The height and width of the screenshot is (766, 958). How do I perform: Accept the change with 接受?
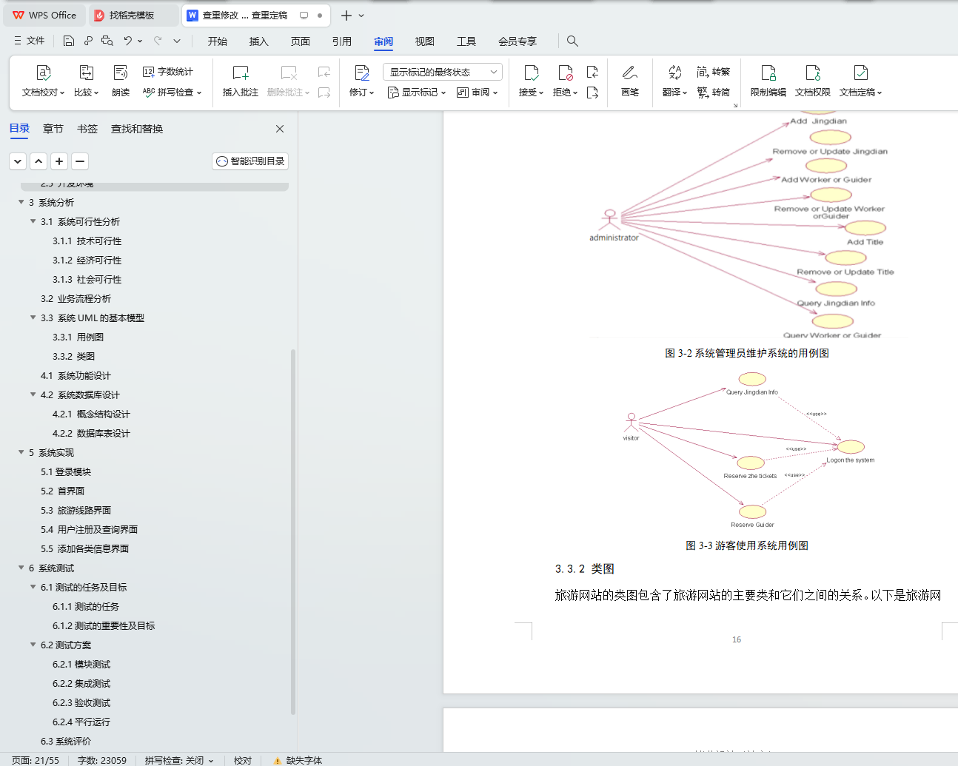[x=531, y=81]
